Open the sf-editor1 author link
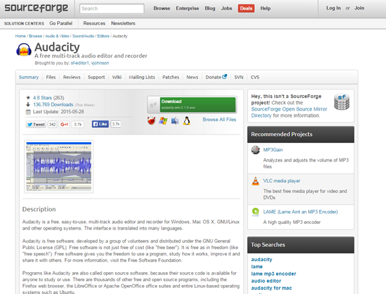Viewport: 386px width, 294px height. (x=80, y=63)
